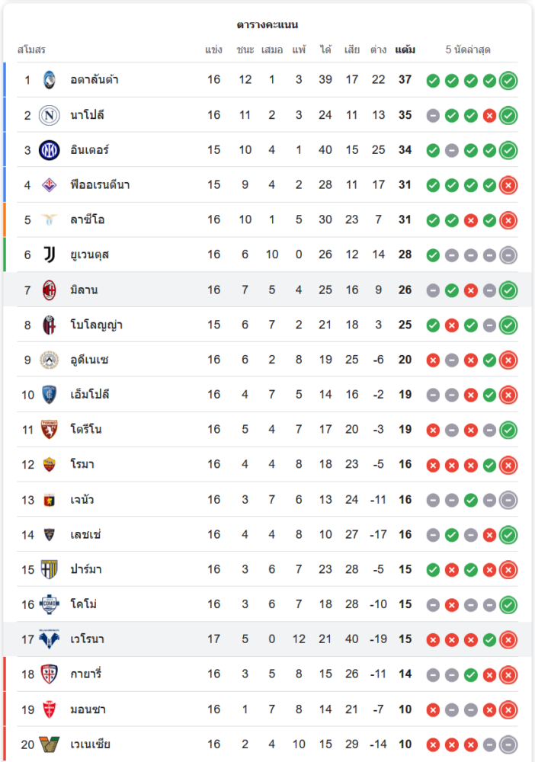Click Verona's latest match loss indicator
Viewport: 535px width, 762px height.
[508, 639]
